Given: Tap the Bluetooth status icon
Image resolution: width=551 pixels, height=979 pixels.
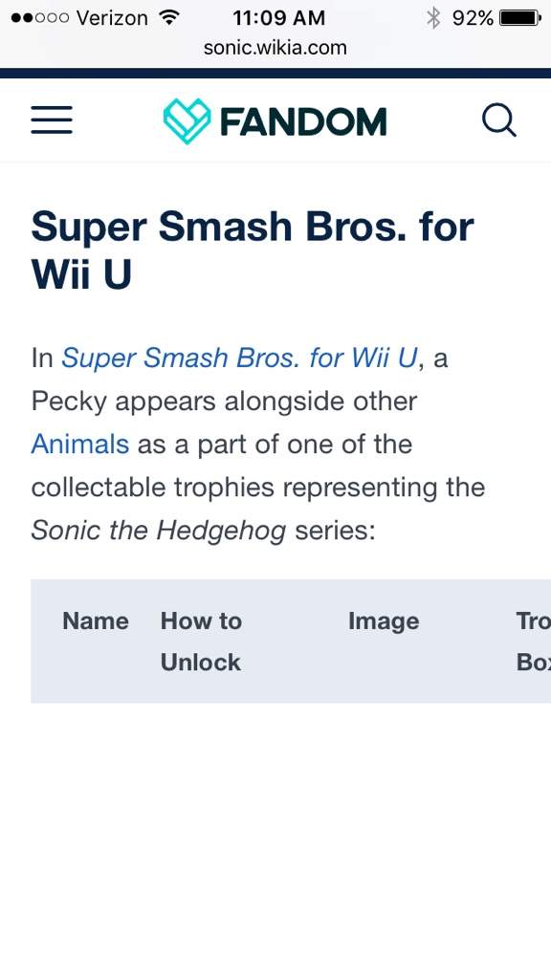Looking at the screenshot, I should click(433, 17).
